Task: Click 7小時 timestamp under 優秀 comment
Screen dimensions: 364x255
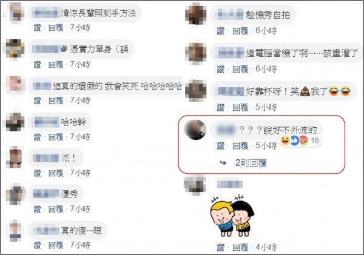Action: coord(80,209)
